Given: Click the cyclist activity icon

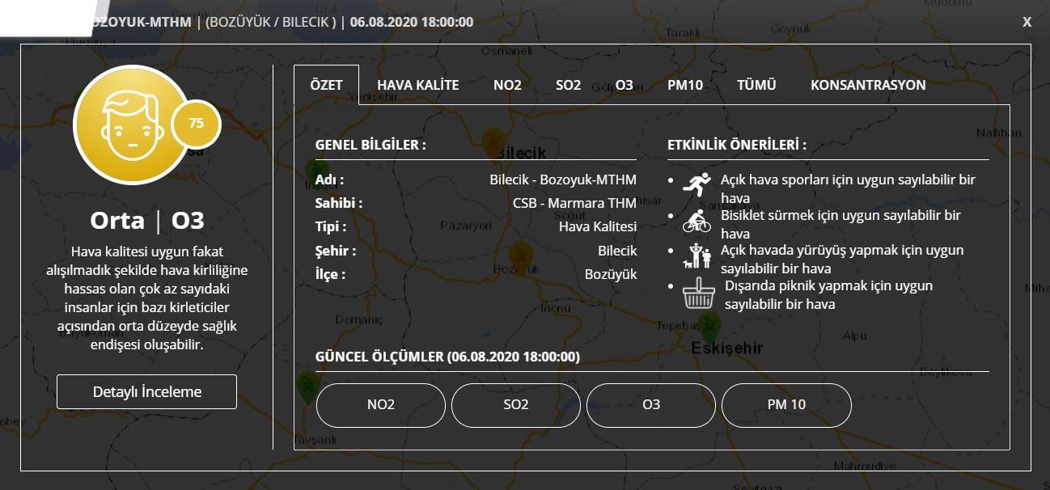Looking at the screenshot, I should [696, 220].
